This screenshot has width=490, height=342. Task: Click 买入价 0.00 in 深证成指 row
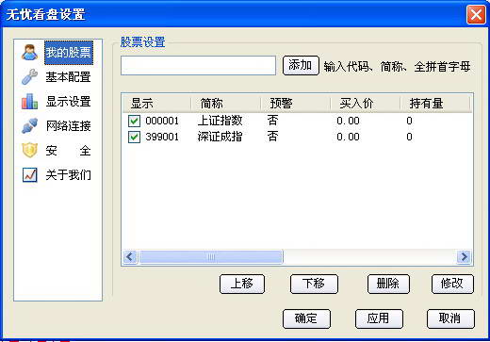pos(348,137)
